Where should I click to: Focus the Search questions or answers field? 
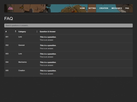(68, 25)
